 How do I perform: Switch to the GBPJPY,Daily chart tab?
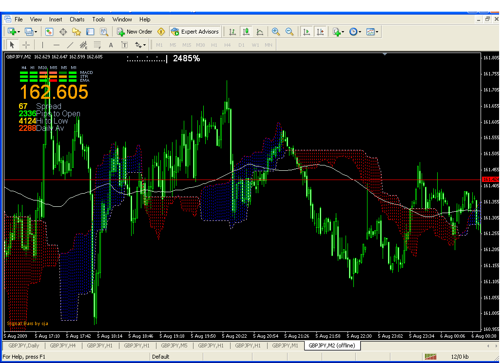click(24, 345)
